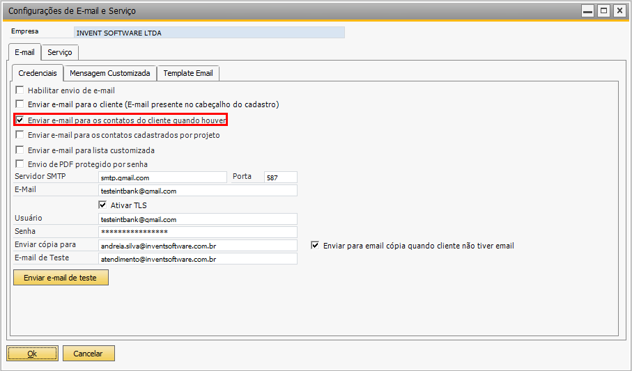The height and width of the screenshot is (371, 632).
Task: Click the Enviar e-mail de teste button
Action: click(x=61, y=278)
